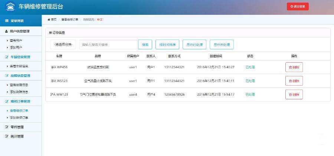The width and height of the screenshot is (334, 156).
Task: Open 查看维修订单 in the sidebar
Action: [x=19, y=111]
